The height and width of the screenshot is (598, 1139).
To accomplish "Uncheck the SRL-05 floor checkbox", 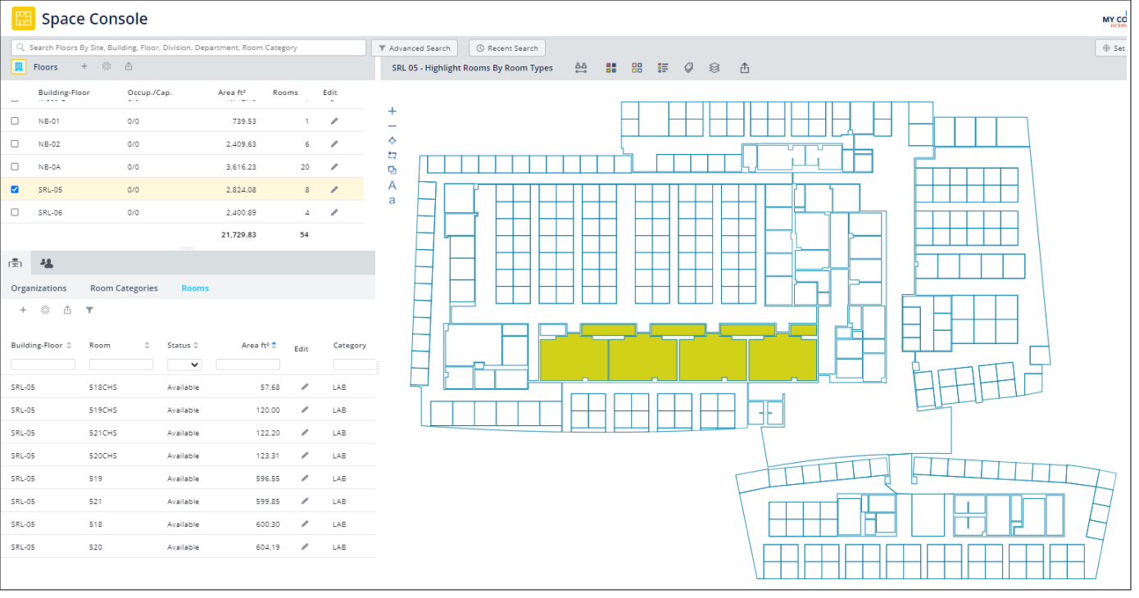I will coord(14,189).
